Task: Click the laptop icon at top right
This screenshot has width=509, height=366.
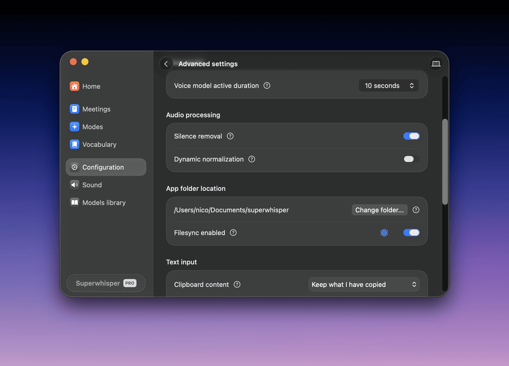Action: (x=436, y=64)
